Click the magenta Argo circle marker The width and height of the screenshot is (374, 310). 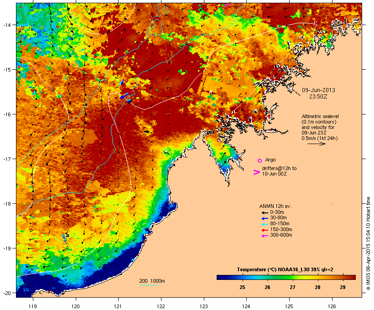[x=260, y=160]
